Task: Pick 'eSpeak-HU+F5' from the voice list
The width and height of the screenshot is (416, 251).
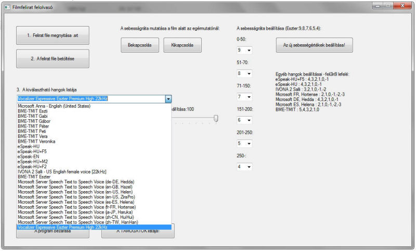Action: tap(94, 152)
